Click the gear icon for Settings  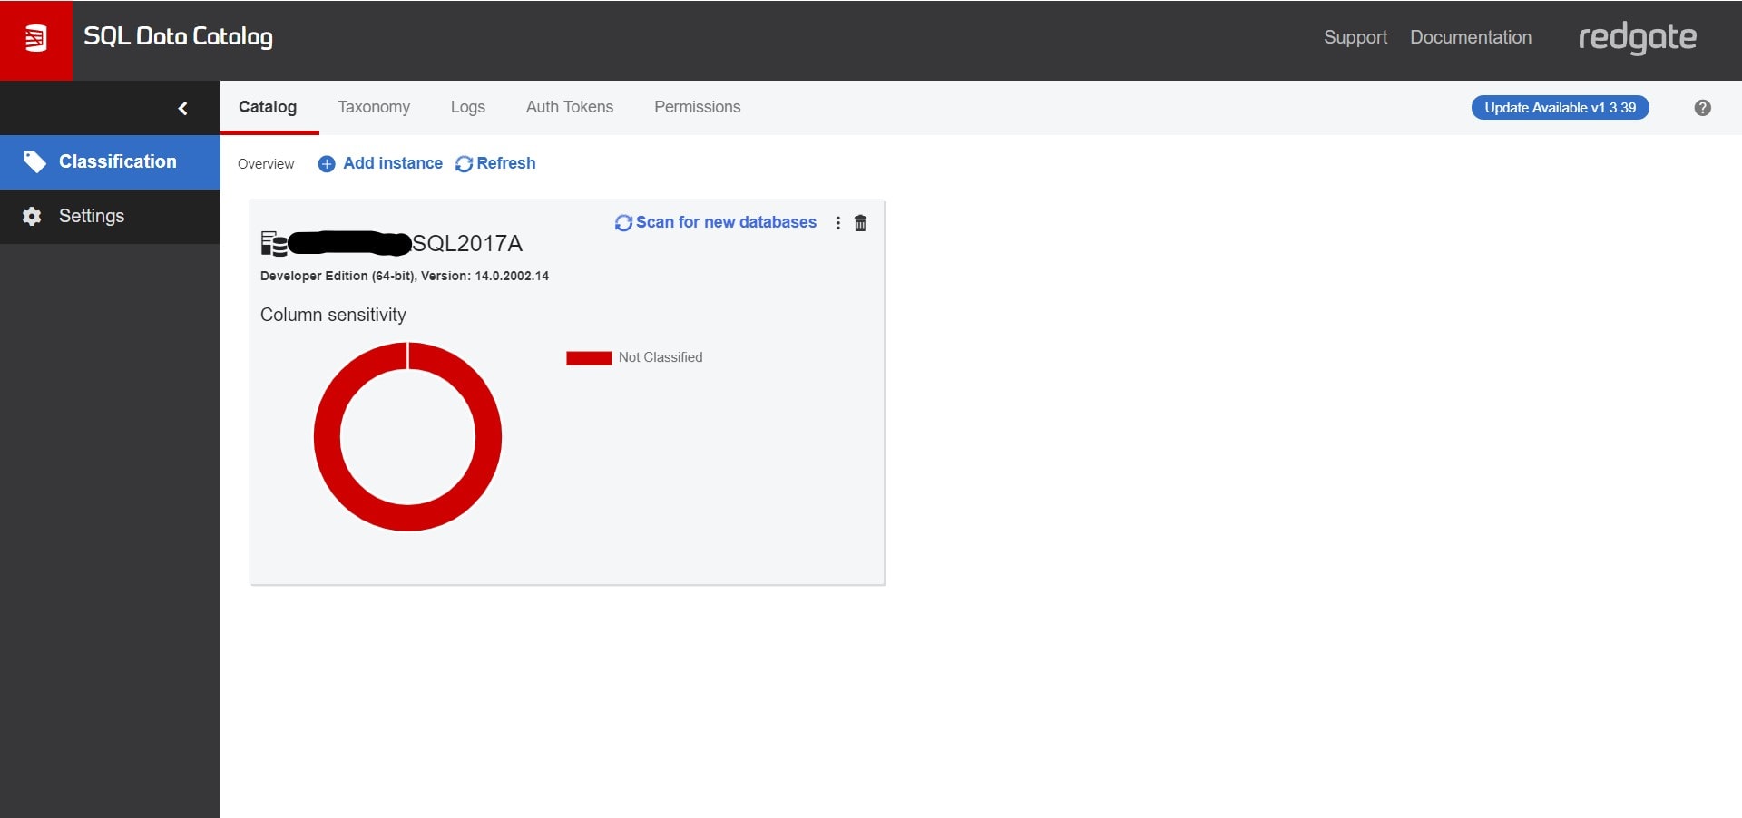(x=32, y=217)
